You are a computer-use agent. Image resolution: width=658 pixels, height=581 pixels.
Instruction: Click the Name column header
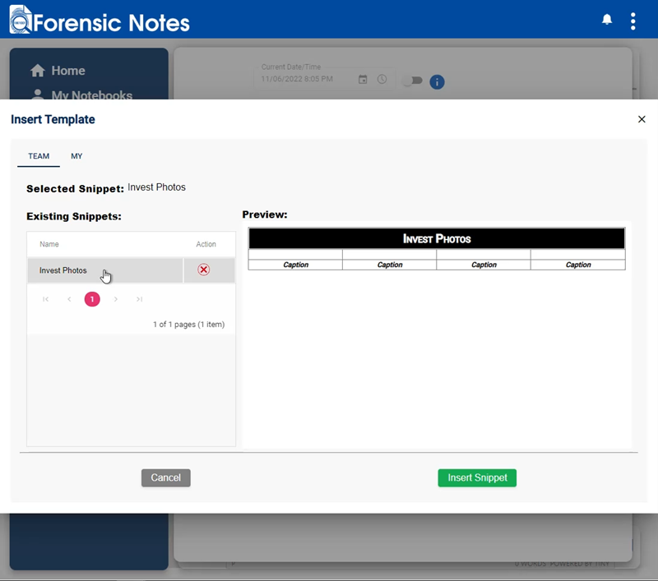pos(49,244)
